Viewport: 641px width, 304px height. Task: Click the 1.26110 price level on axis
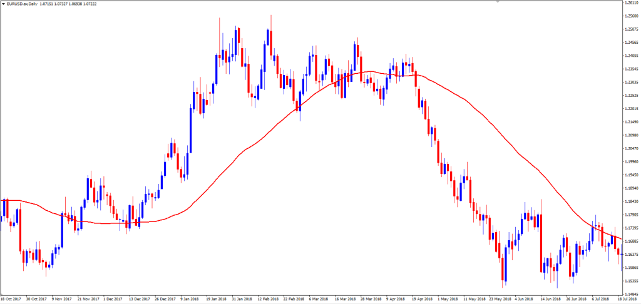tap(631, 3)
